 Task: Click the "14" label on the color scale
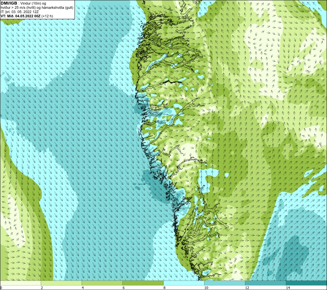pyautogui.click(x=288, y=288)
